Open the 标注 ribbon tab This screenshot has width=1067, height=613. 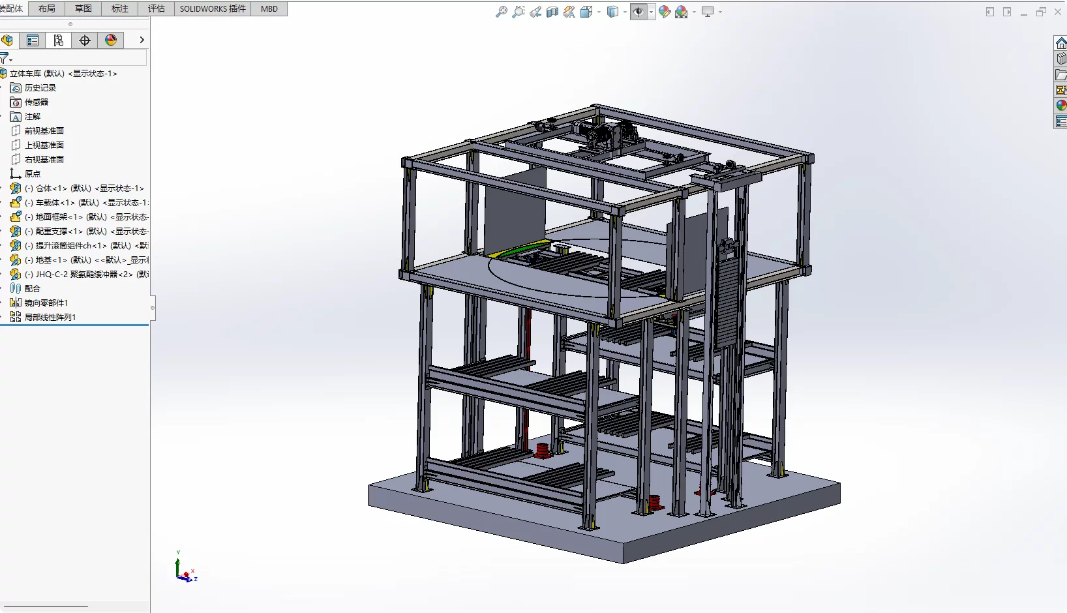pos(120,8)
